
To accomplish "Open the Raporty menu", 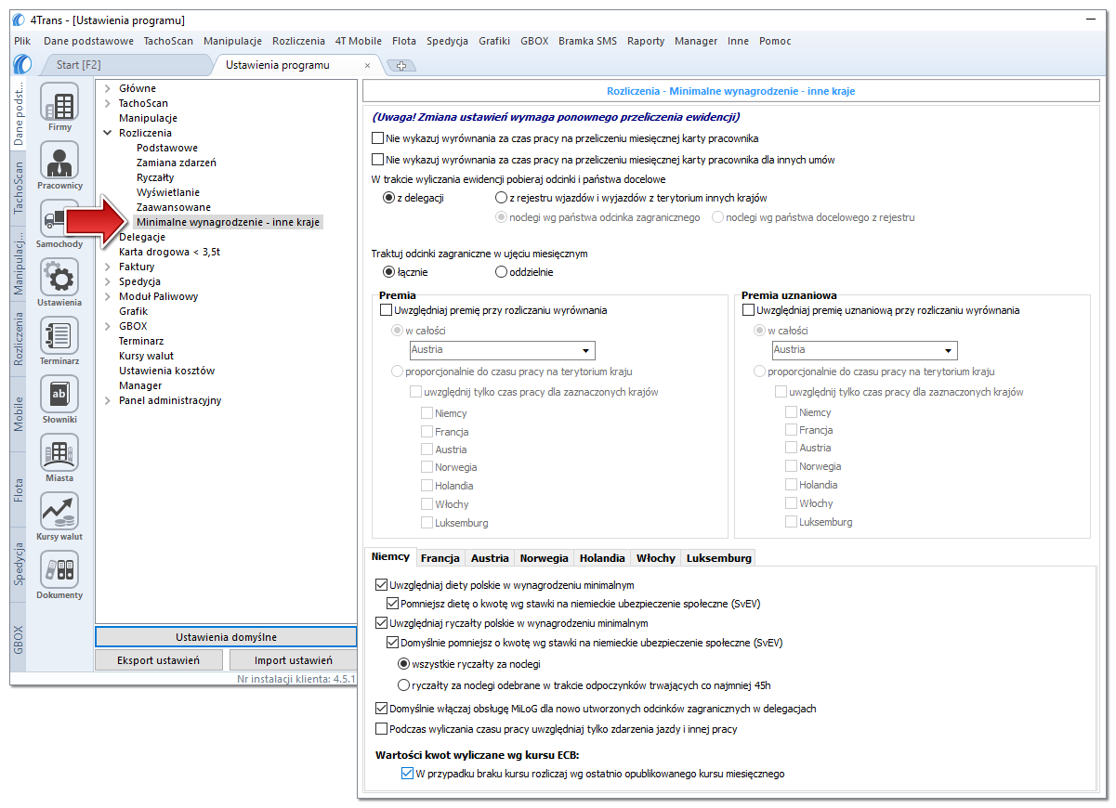I will tap(646, 41).
